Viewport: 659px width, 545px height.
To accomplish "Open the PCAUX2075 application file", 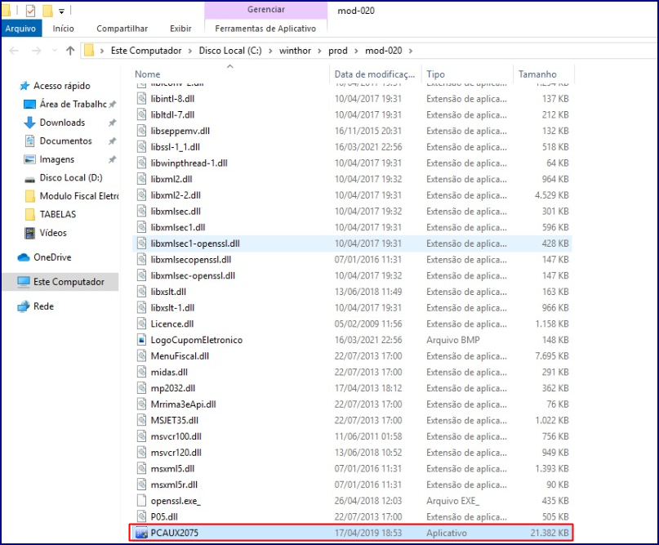I will point(351,533).
